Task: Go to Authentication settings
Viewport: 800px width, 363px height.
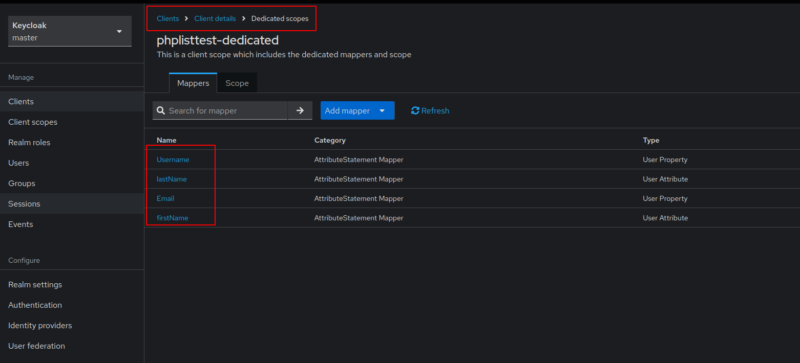Action: (x=72, y=305)
